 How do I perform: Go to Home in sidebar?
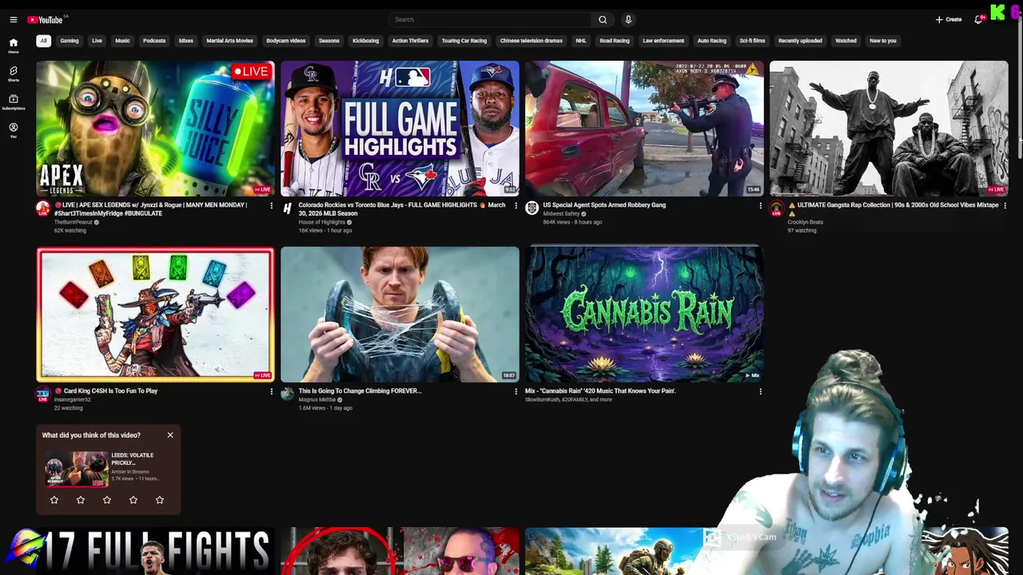coord(13,46)
